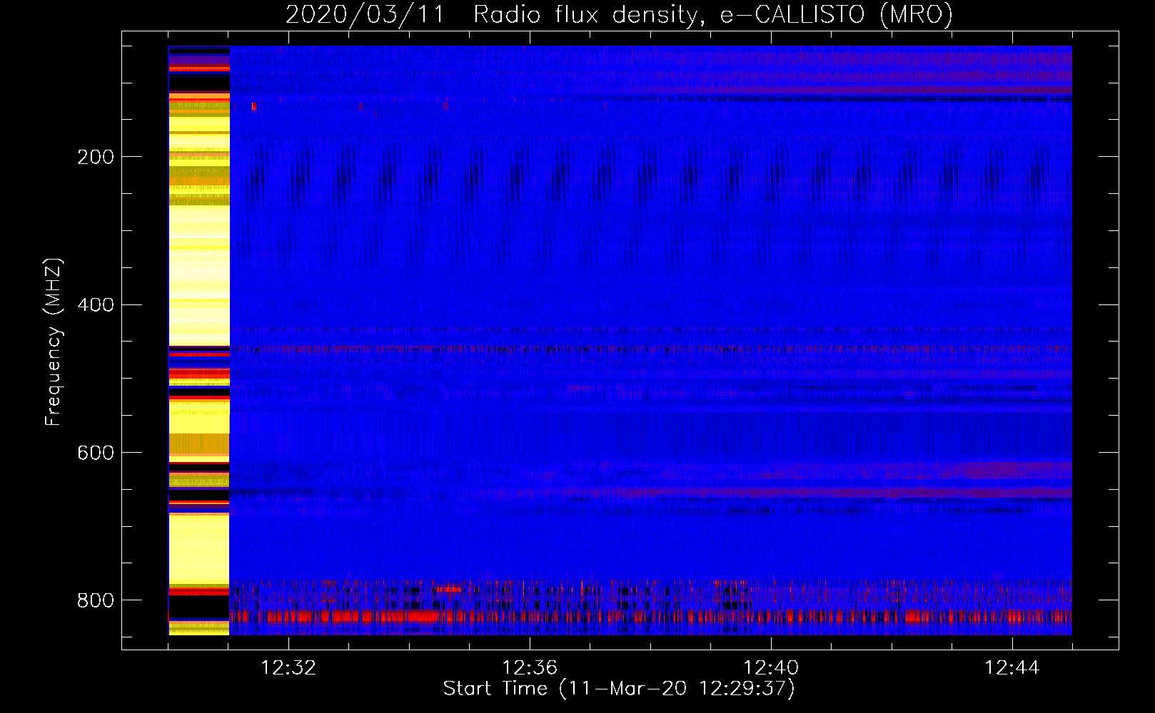Viewport: 1155px width, 713px height.
Task: Click the 12:32 time tick label
Action: (288, 668)
